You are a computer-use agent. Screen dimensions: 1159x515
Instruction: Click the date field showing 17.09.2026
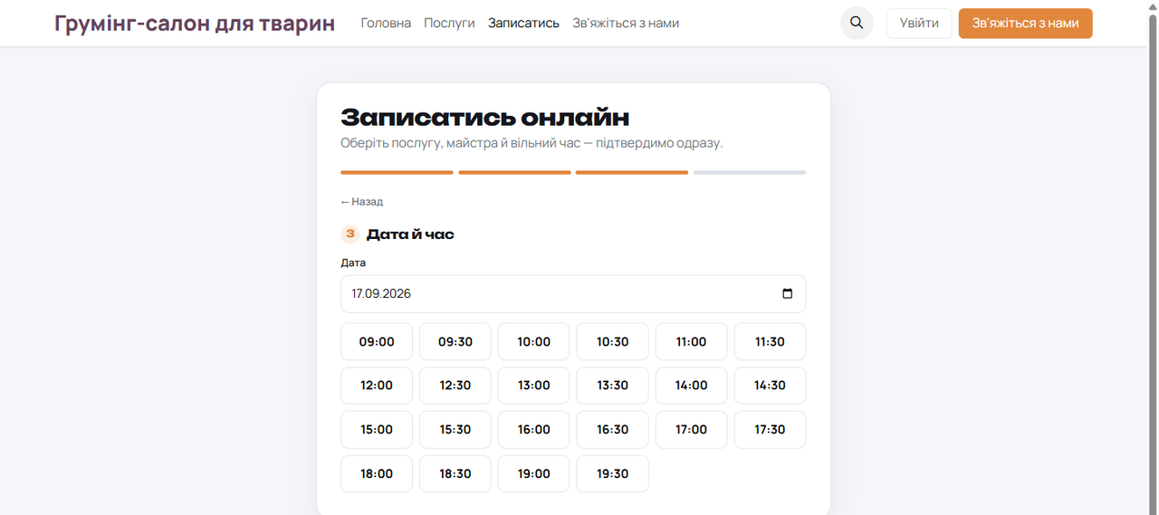[x=573, y=294]
